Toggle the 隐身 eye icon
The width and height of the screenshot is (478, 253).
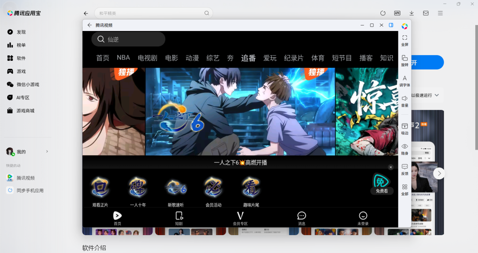pyautogui.click(x=405, y=147)
